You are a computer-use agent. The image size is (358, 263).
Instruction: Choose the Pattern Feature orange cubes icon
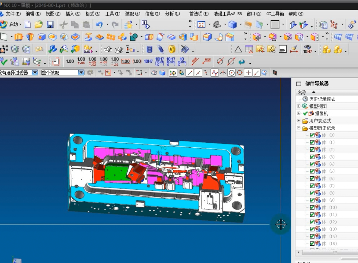click(x=111, y=37)
